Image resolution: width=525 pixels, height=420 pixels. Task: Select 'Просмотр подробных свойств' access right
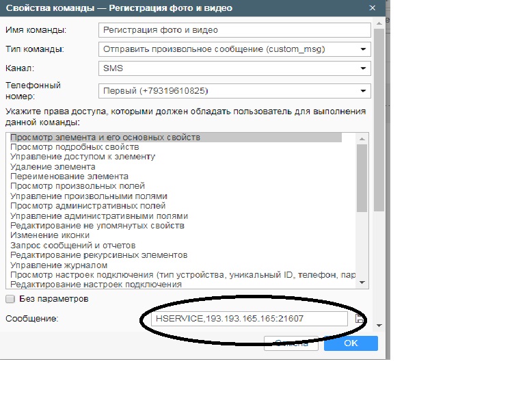point(75,147)
